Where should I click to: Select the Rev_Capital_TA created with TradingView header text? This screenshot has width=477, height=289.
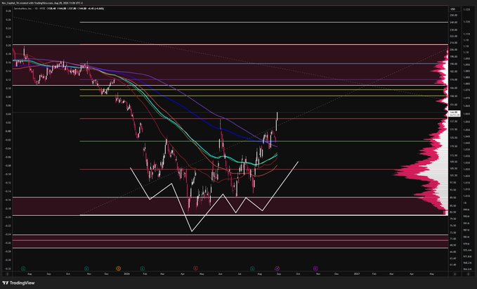click(x=42, y=3)
